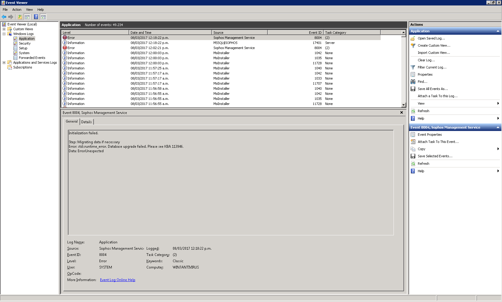Click the event list scrollbar up arrow

(403, 32)
